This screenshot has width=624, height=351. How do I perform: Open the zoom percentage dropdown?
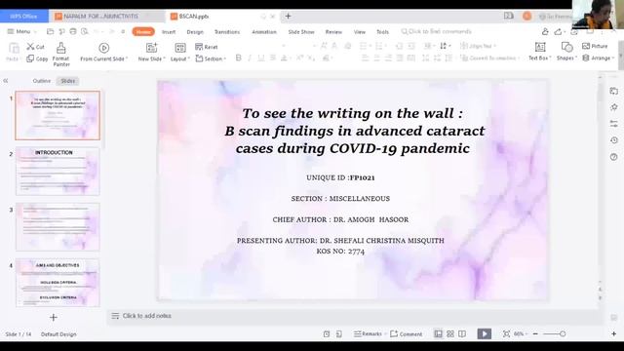(521, 333)
